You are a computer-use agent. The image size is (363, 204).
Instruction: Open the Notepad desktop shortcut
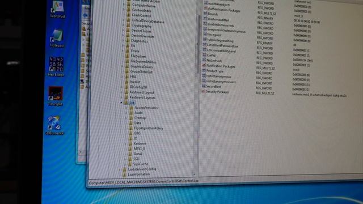[57, 38]
